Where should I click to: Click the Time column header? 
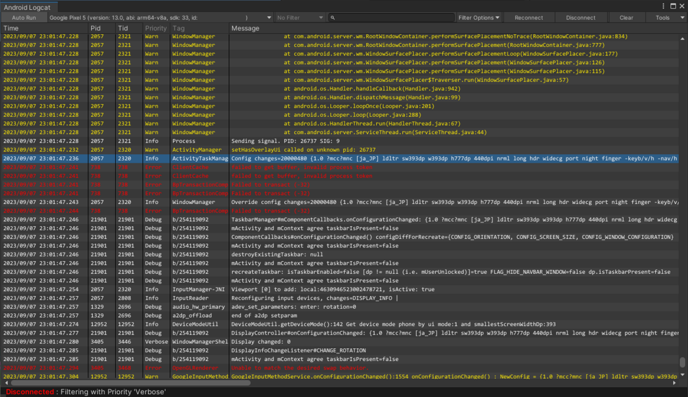tap(45, 28)
